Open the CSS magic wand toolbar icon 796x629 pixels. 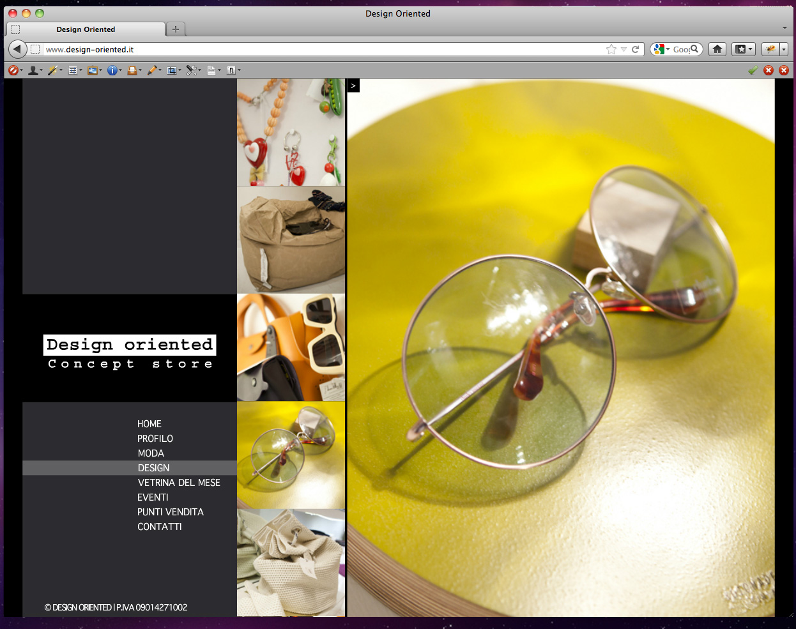click(x=52, y=70)
